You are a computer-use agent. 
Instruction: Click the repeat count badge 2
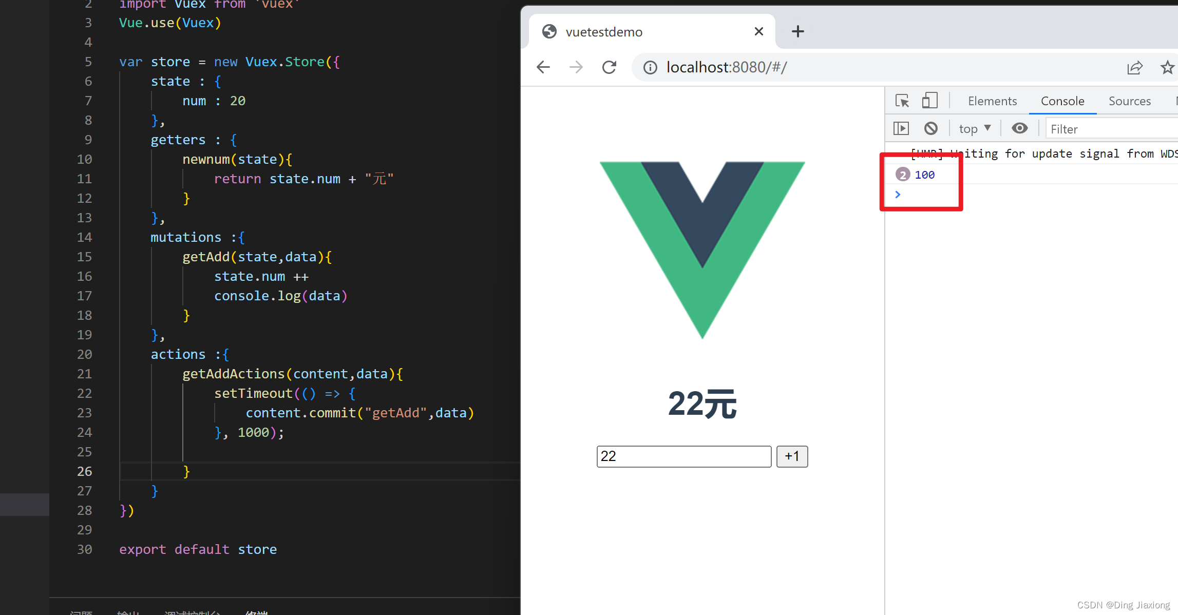[x=903, y=175]
